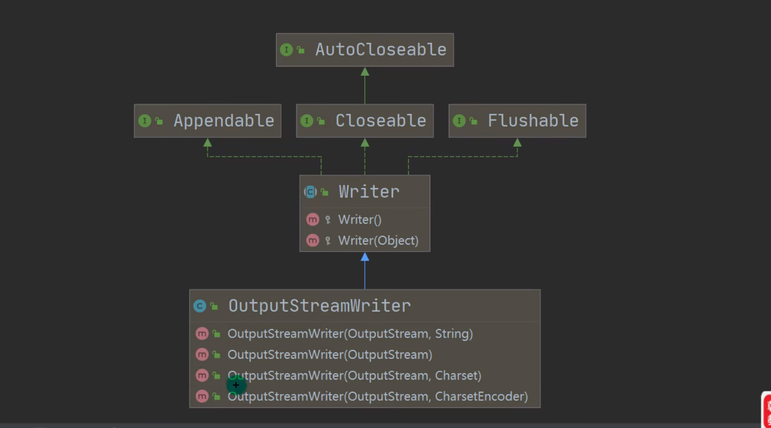The width and height of the screenshot is (771, 428).
Task: Select the Writer() constructor row
Action: coord(365,219)
